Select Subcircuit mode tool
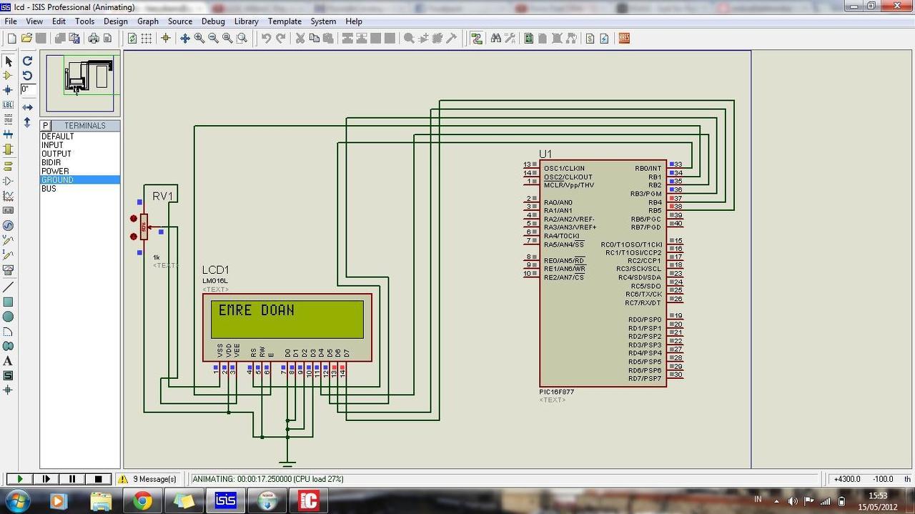Screen dimensions: 915x514 pyautogui.click(x=9, y=149)
